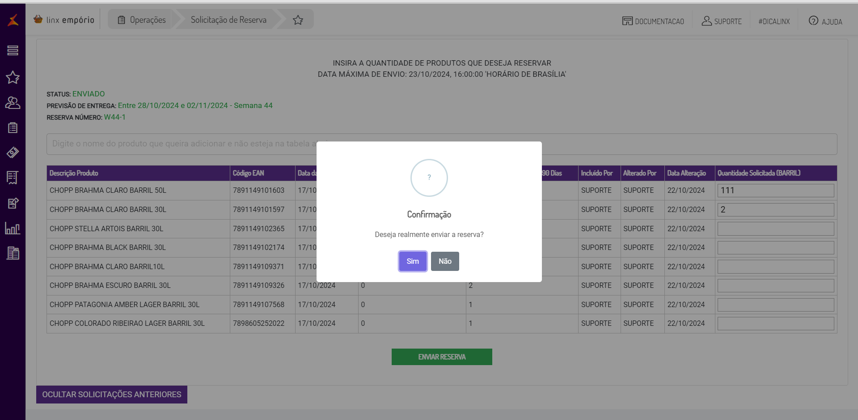Click quantity field for CHOPP BRAHMA BLACK BARRIL 30L
Viewport: 858px width, 420px height.
pos(776,247)
